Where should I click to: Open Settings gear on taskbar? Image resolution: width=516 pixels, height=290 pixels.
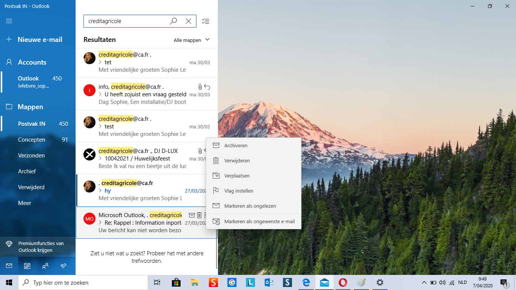point(380,282)
